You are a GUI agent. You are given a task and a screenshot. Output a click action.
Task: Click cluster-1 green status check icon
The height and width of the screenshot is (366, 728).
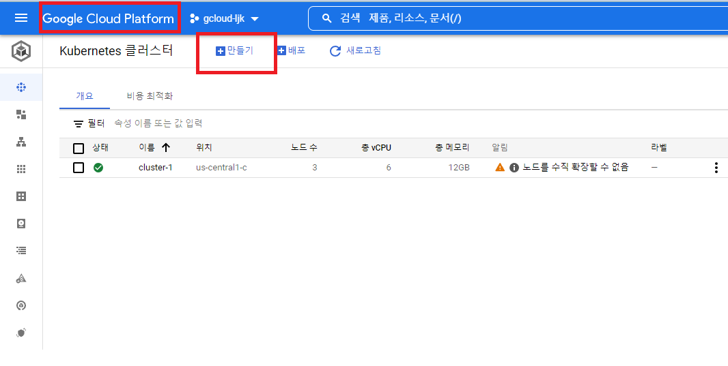point(98,167)
